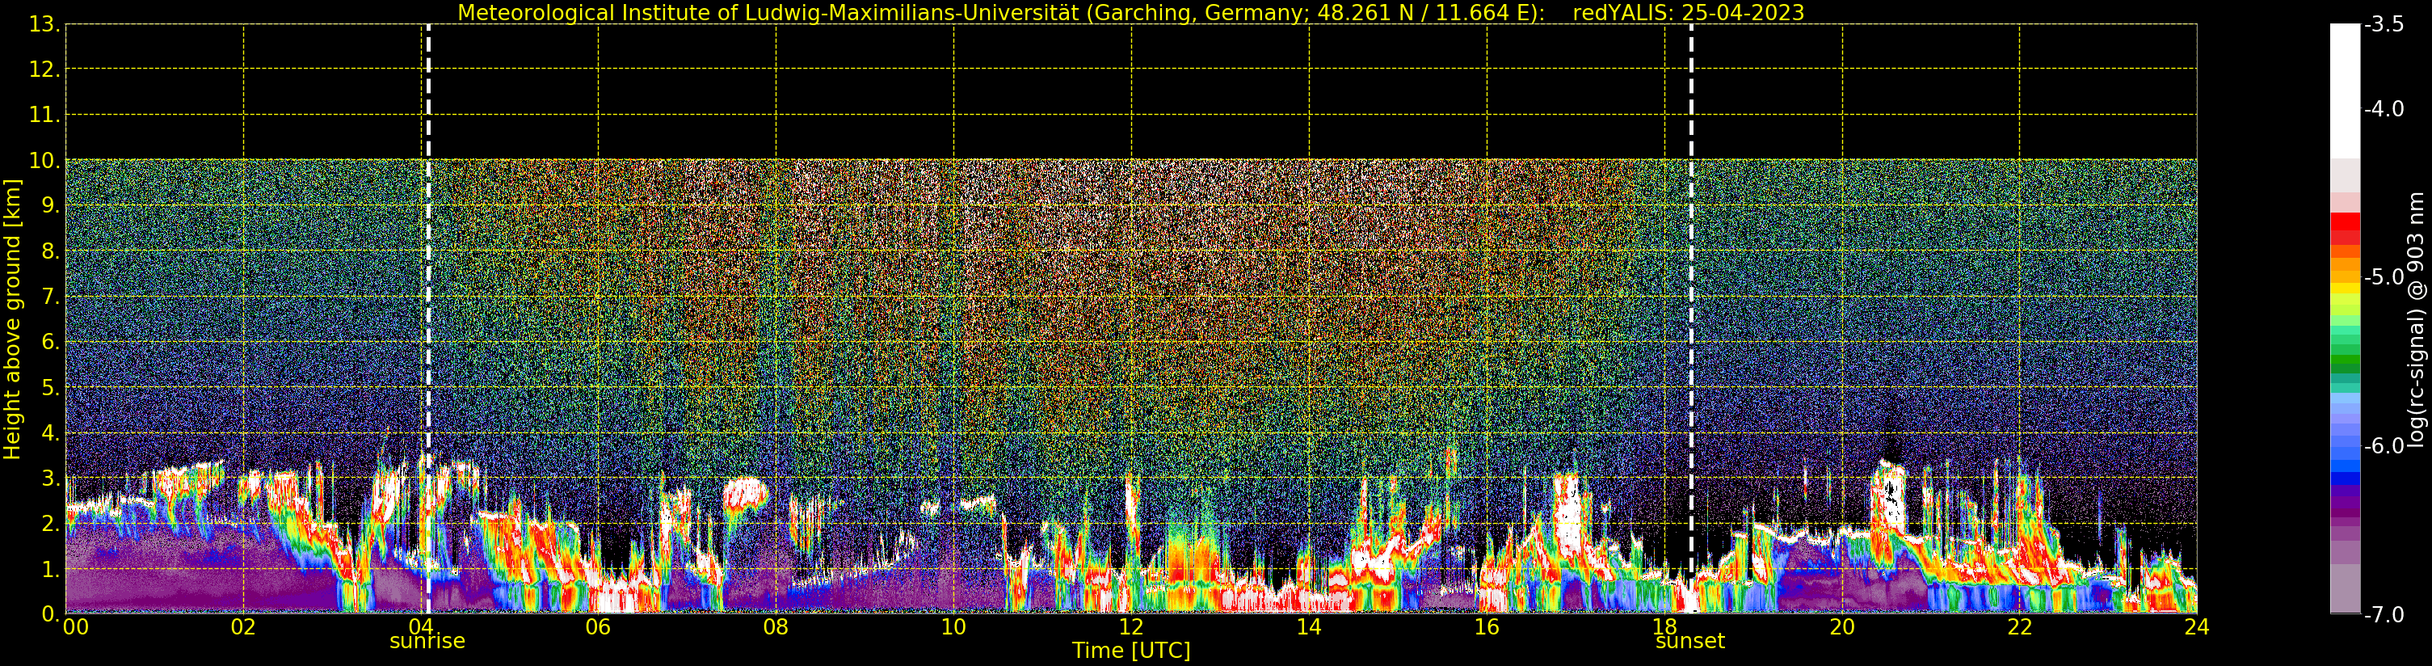Click the height axis tick '0.'
Image resolution: width=2432 pixels, height=666 pixels.
pos(51,614)
